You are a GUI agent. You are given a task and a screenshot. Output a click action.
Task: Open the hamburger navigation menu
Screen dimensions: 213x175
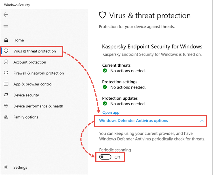point(6,27)
